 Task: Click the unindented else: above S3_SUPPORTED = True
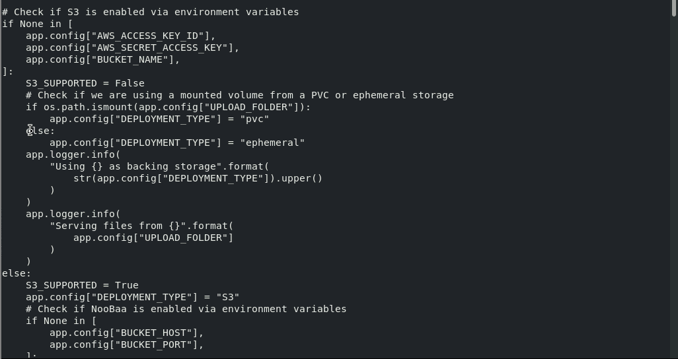17,273
